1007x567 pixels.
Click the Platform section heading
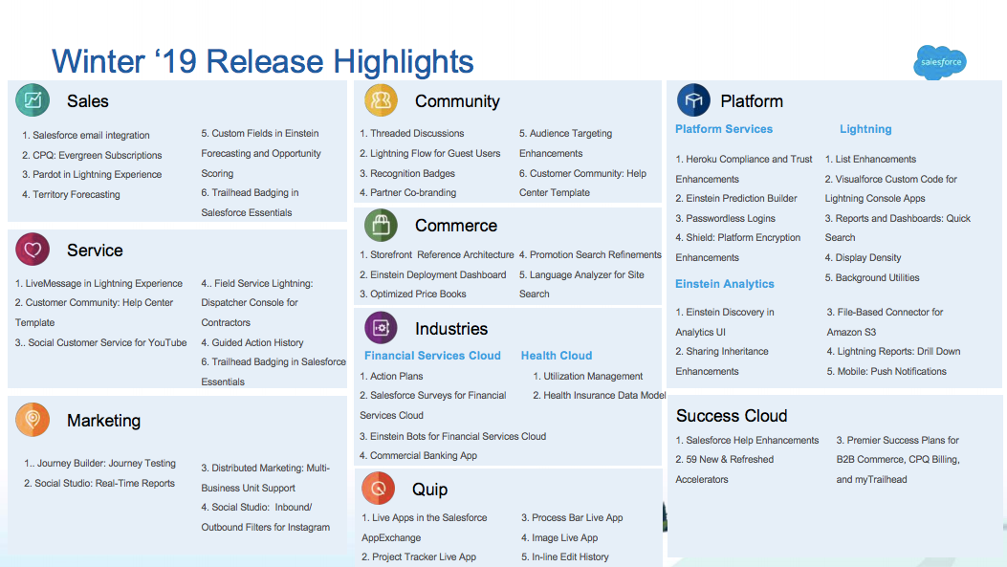tap(752, 101)
